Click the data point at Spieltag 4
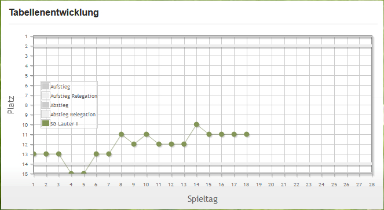 click(x=71, y=174)
